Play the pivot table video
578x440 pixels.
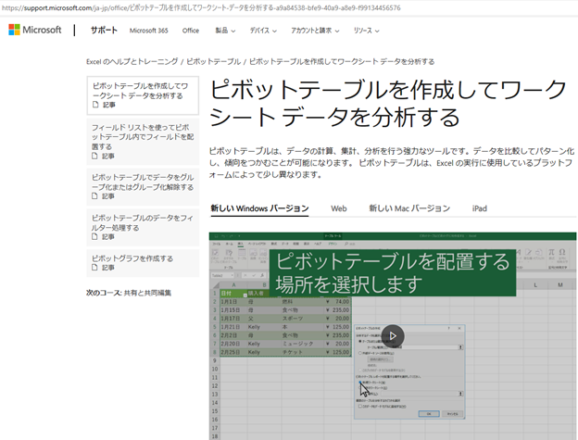(393, 335)
